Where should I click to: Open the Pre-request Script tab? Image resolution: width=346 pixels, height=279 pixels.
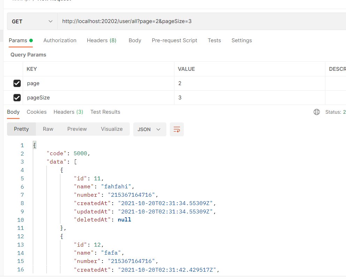[x=174, y=40]
